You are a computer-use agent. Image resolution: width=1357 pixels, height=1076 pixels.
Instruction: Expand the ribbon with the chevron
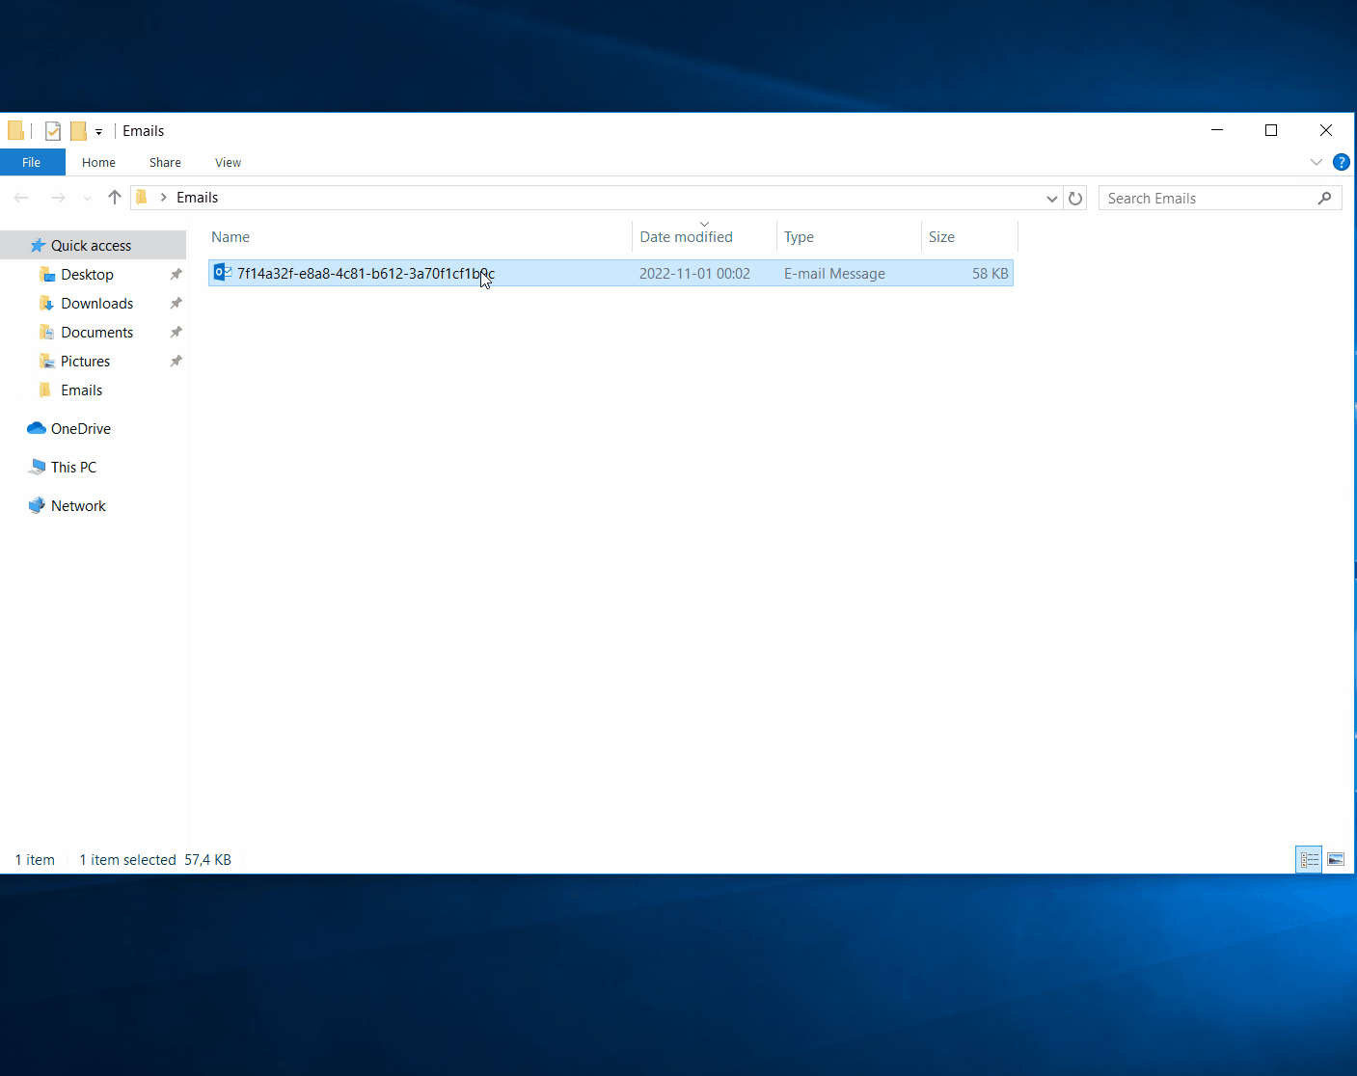(1316, 162)
